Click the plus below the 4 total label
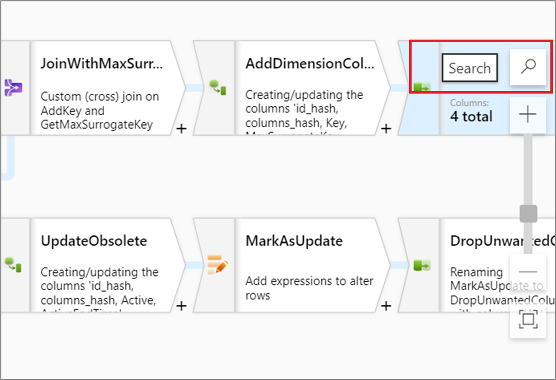This screenshot has height=380, width=556. 528,114
